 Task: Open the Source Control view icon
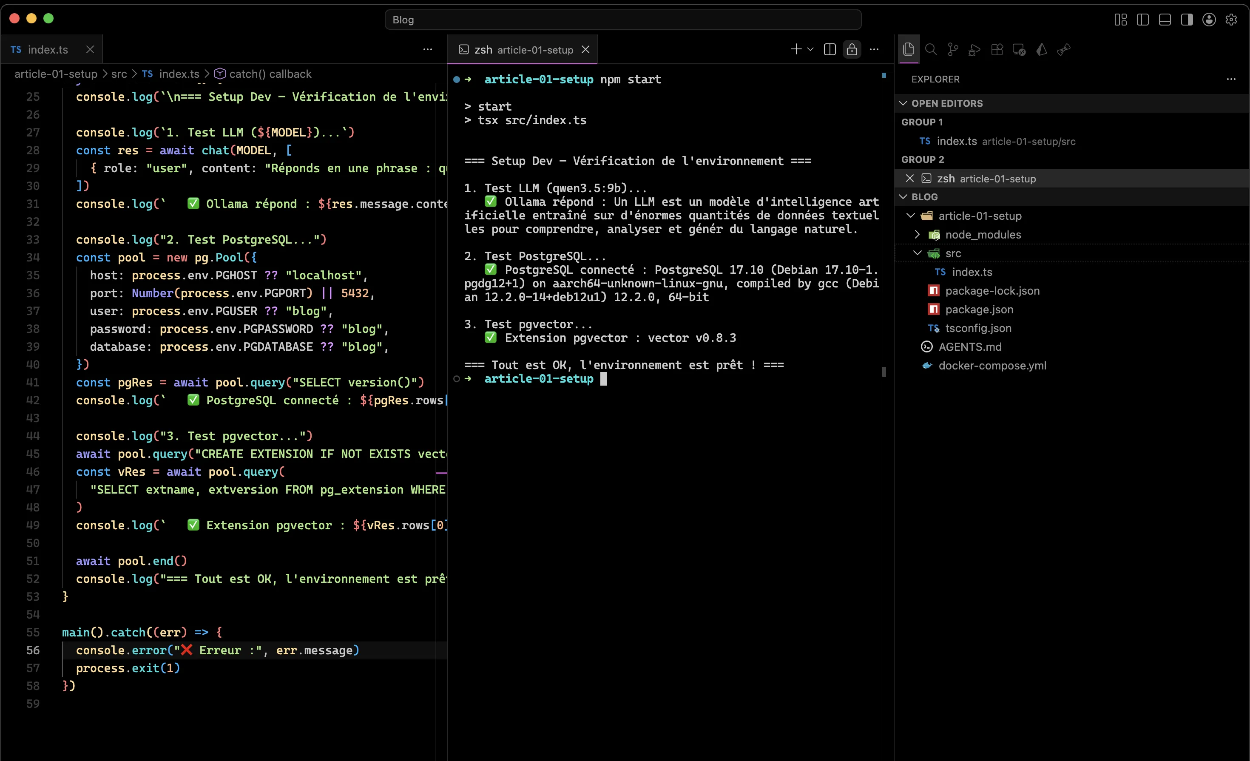tap(953, 49)
